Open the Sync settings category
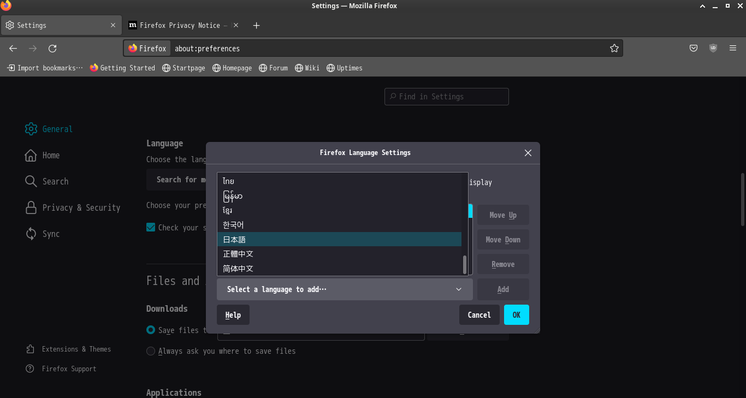 43,234
